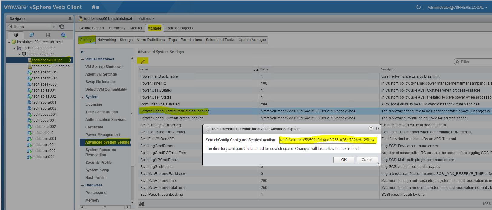Open the Actions dropdown menu
492x210 pixels.
click(x=147, y=19)
